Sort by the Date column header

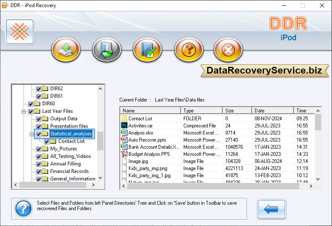coord(273,110)
